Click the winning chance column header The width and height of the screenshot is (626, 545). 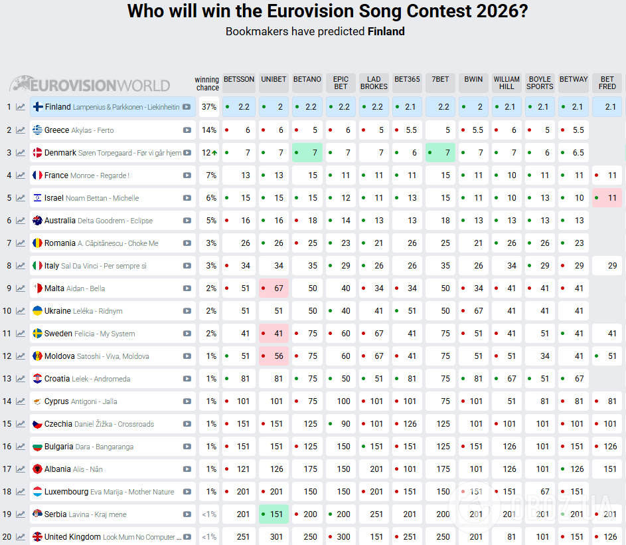point(207,83)
